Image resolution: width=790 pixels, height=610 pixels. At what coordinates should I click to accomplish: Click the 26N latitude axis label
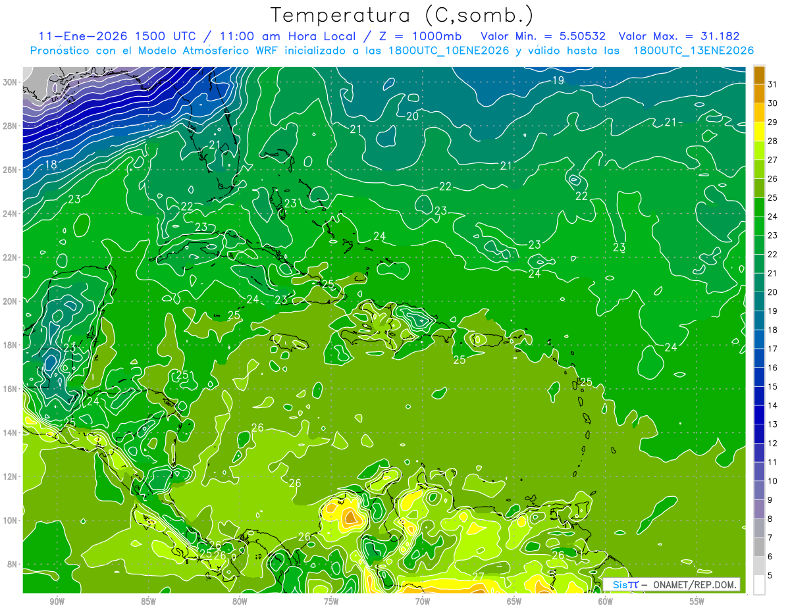[9, 170]
